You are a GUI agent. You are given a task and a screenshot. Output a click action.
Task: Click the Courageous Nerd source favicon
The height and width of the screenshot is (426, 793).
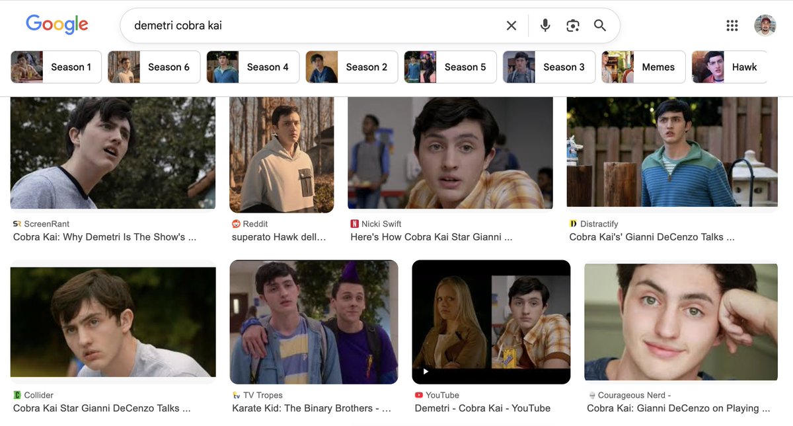click(x=591, y=395)
